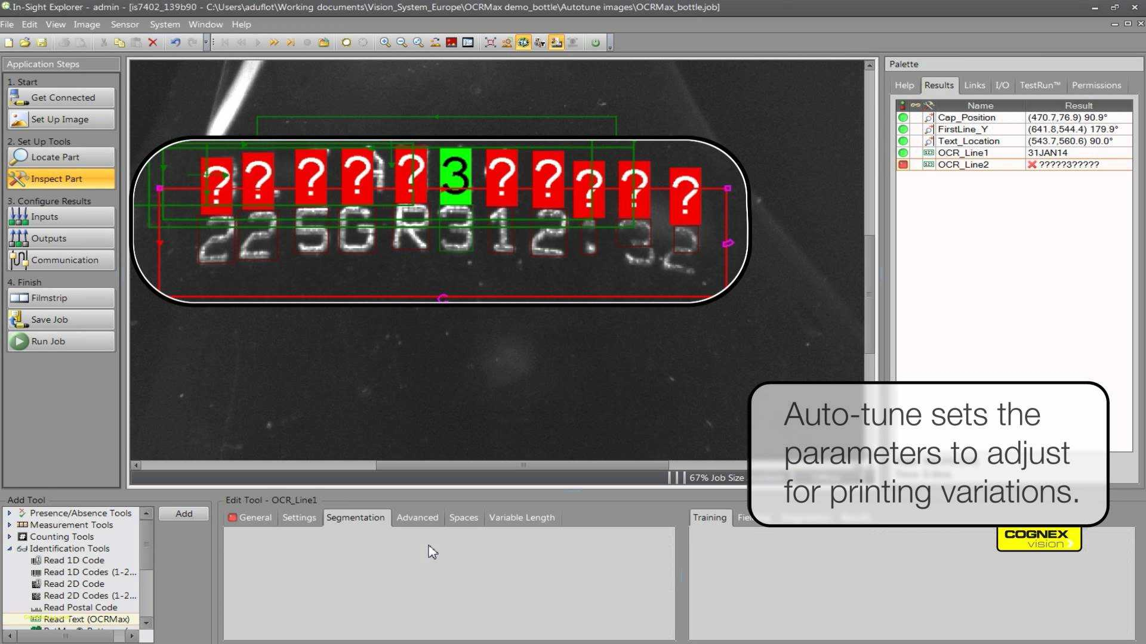Click the Open Job folder icon
1146x644 pixels.
coord(25,42)
